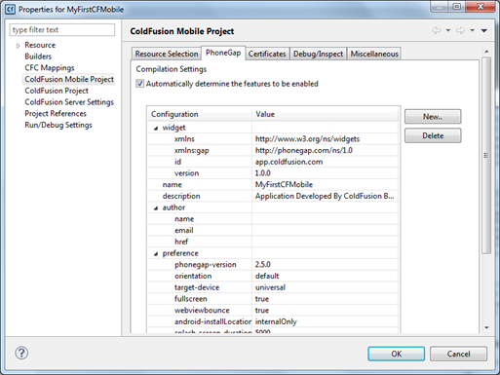Switch to the Debug/Inspect tab
Image resolution: width=500 pixels, height=375 pixels.
pos(318,54)
